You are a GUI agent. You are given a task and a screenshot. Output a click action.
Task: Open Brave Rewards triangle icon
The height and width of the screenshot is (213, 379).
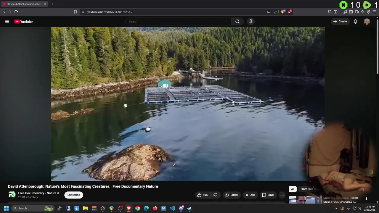(x=290, y=12)
